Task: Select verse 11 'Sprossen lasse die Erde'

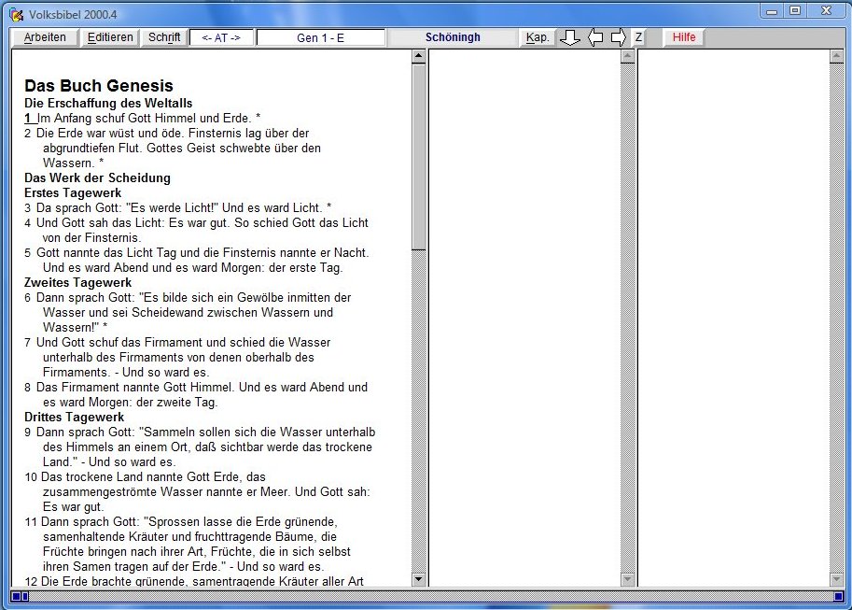Action: [188, 545]
